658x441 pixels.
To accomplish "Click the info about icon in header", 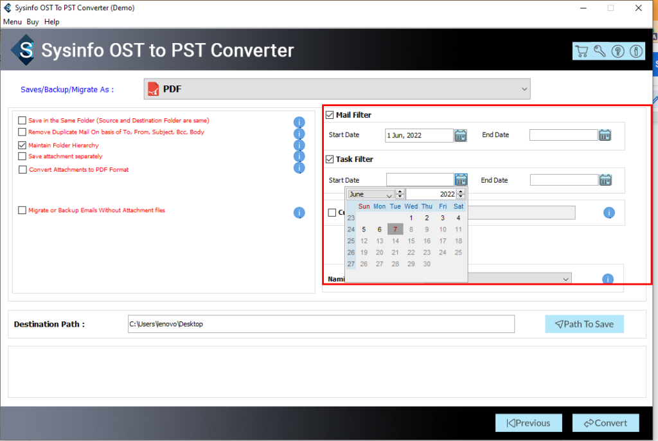I will pyautogui.click(x=636, y=51).
